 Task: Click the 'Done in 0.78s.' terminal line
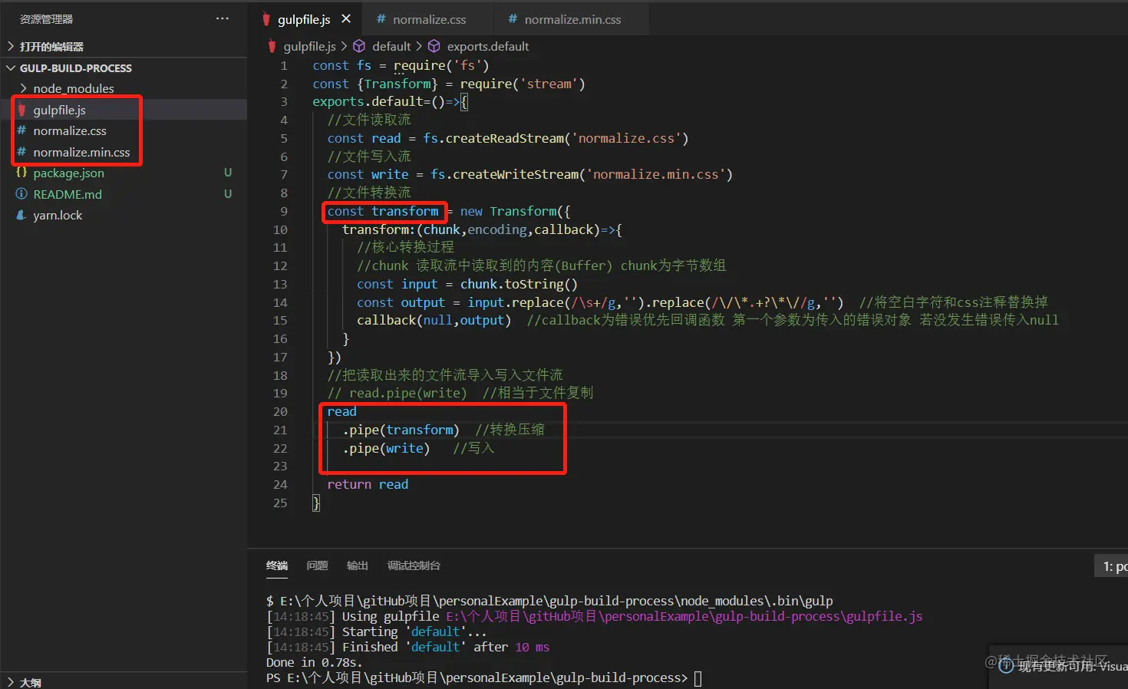pos(313,662)
